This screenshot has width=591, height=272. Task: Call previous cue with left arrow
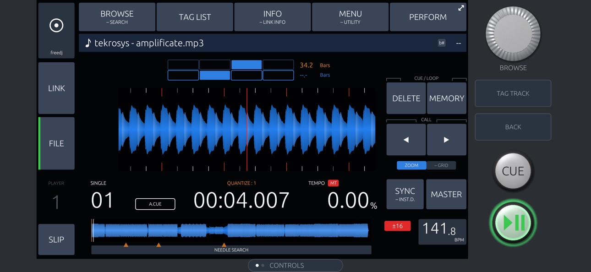tap(406, 140)
